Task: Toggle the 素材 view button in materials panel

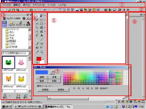Action: (x=4, y=24)
